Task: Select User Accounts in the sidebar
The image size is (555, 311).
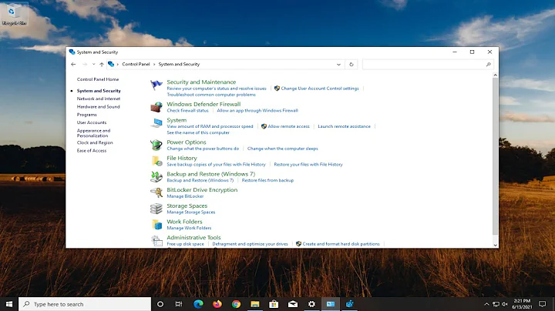Action: tap(92, 122)
